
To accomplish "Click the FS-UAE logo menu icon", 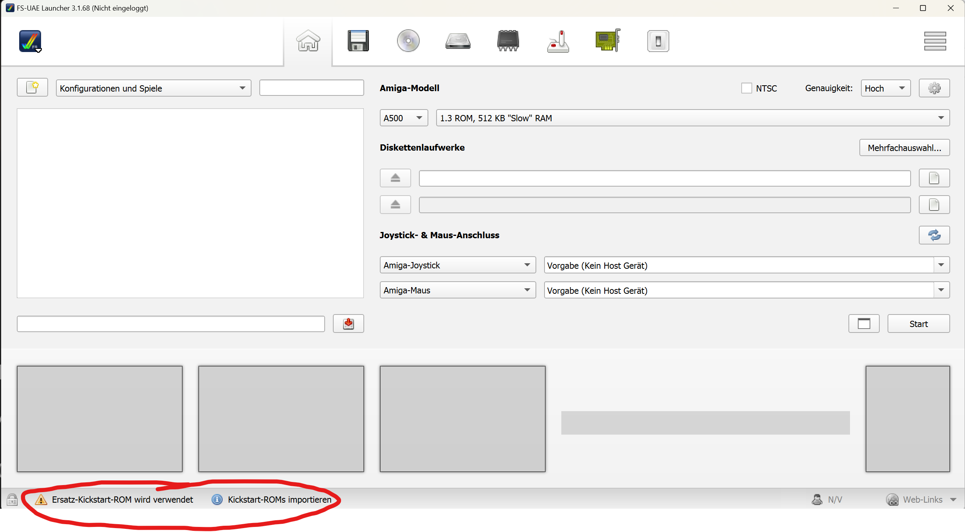I will pos(30,41).
